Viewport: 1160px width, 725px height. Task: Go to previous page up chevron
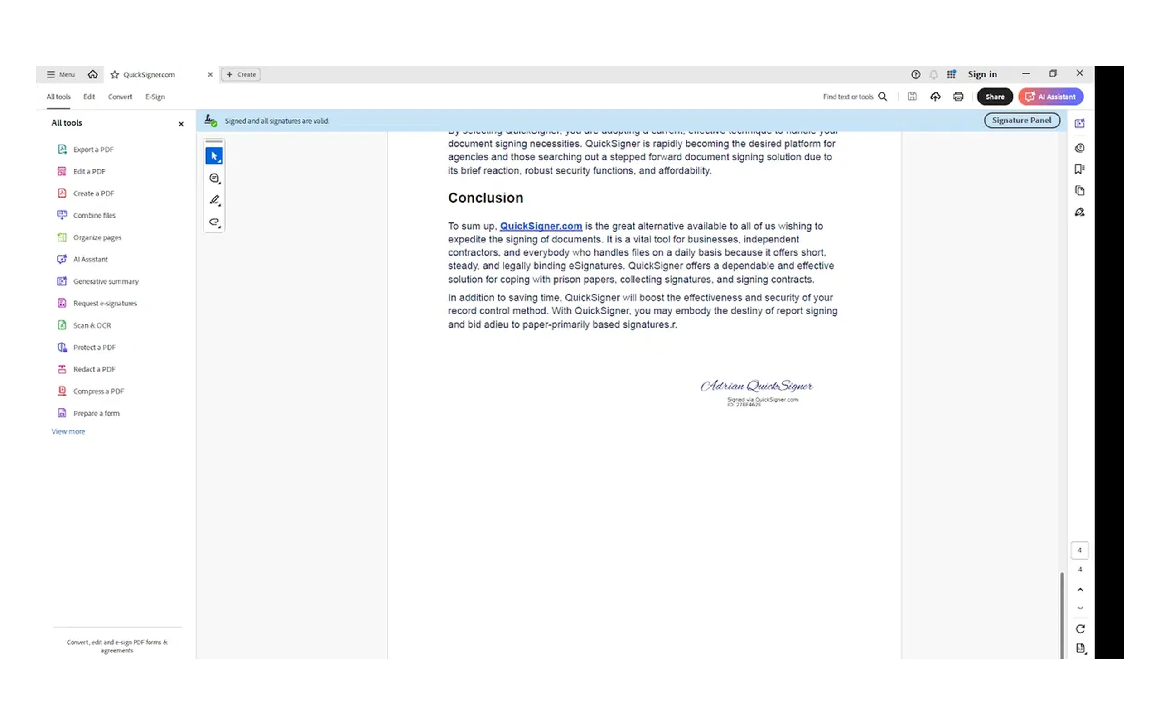(1080, 590)
